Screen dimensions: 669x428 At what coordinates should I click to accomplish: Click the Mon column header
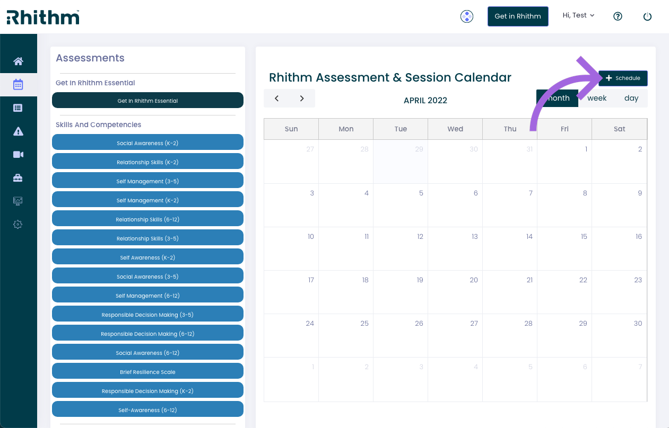(x=346, y=129)
